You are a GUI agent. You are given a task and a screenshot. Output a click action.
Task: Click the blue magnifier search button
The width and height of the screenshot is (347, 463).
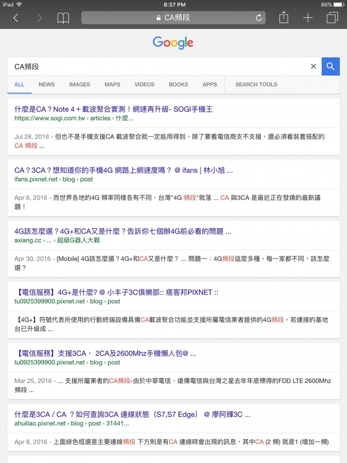coord(331,67)
